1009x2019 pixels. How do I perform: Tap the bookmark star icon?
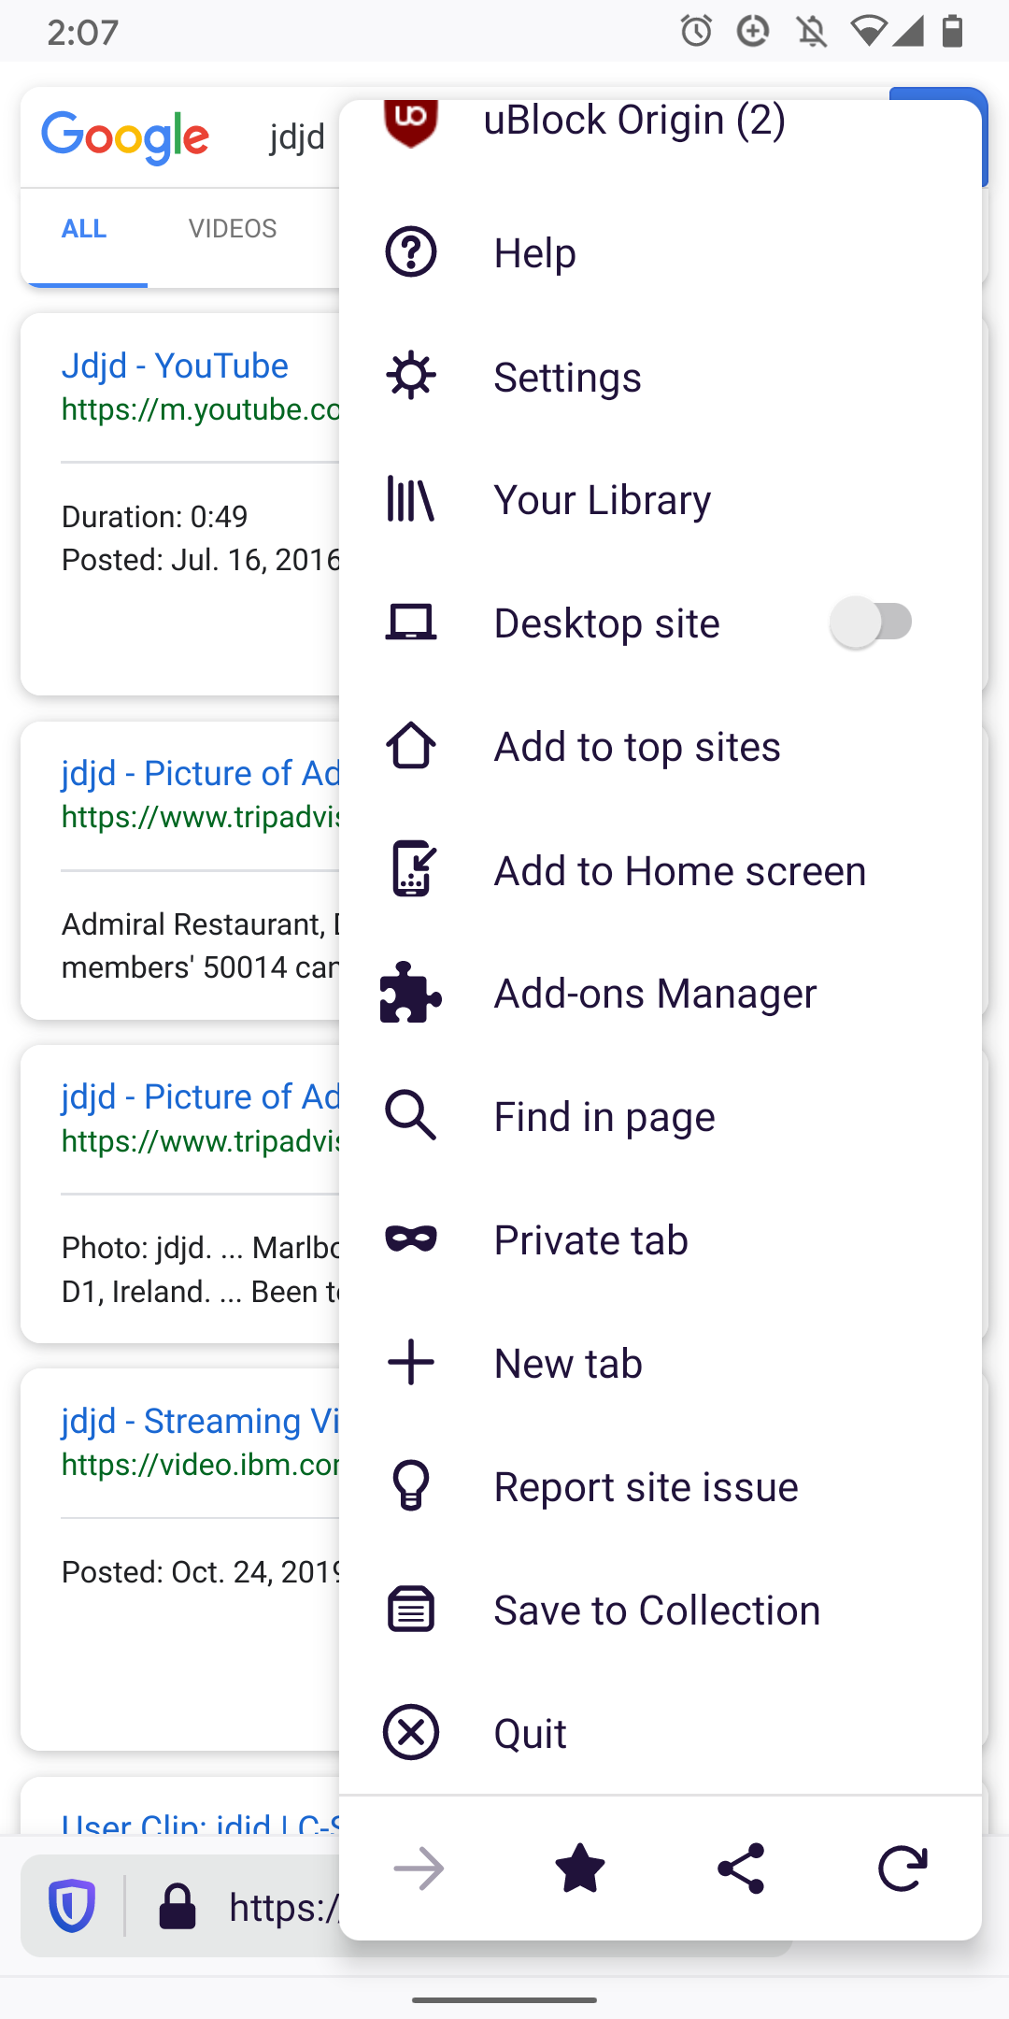coord(580,1868)
